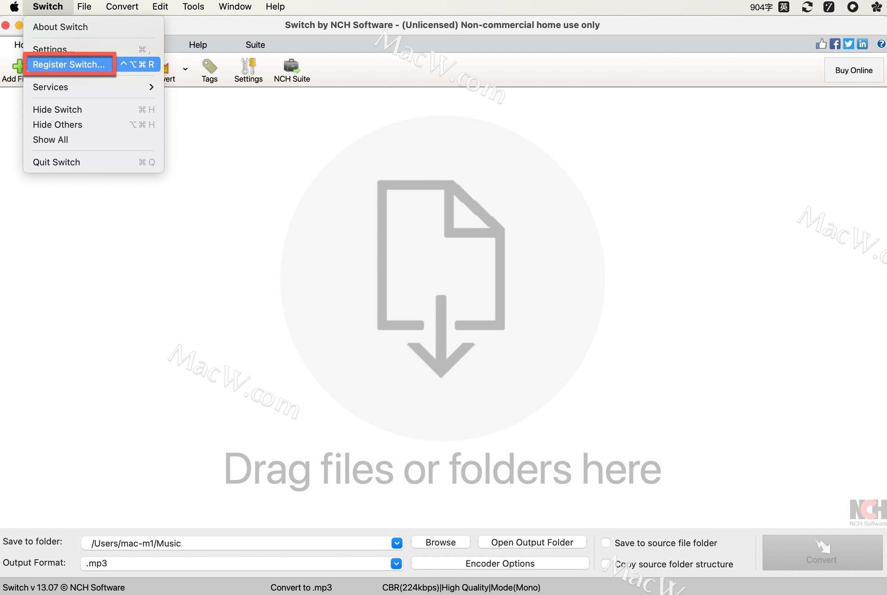The image size is (887, 595).
Task: Open the NCH Suite toolbox icon
Action: click(292, 70)
